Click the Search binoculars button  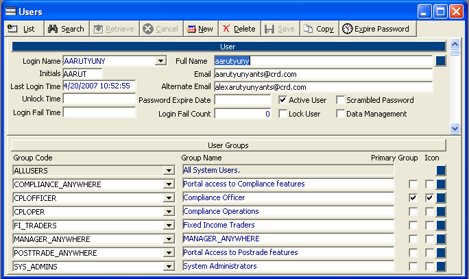pyautogui.click(x=67, y=29)
